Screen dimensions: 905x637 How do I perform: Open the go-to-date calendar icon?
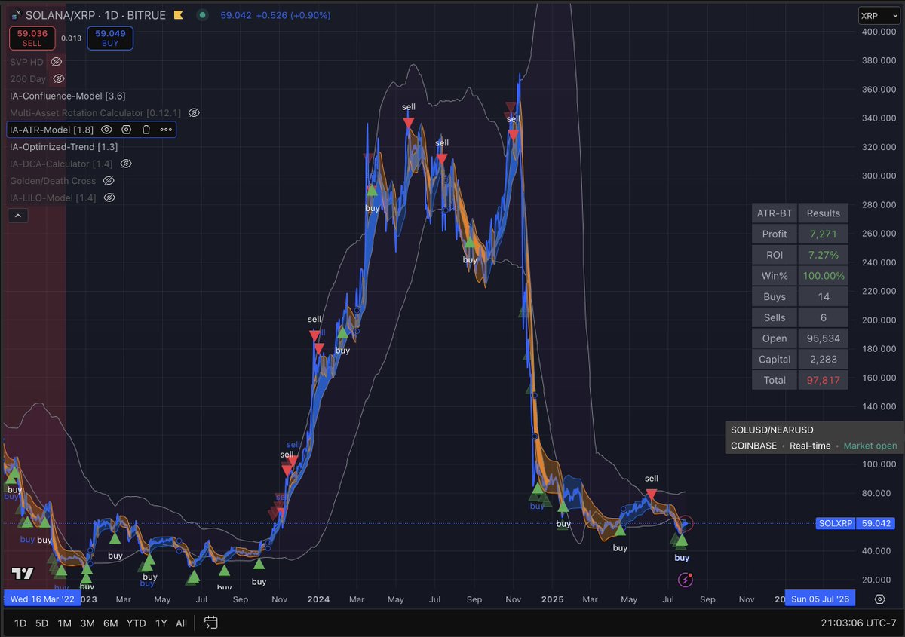pos(210,623)
